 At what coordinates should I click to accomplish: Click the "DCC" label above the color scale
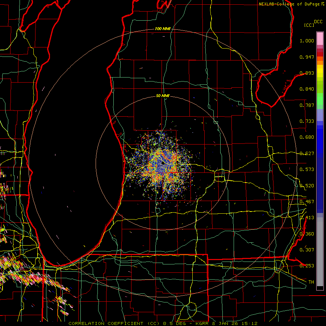pos(318,22)
